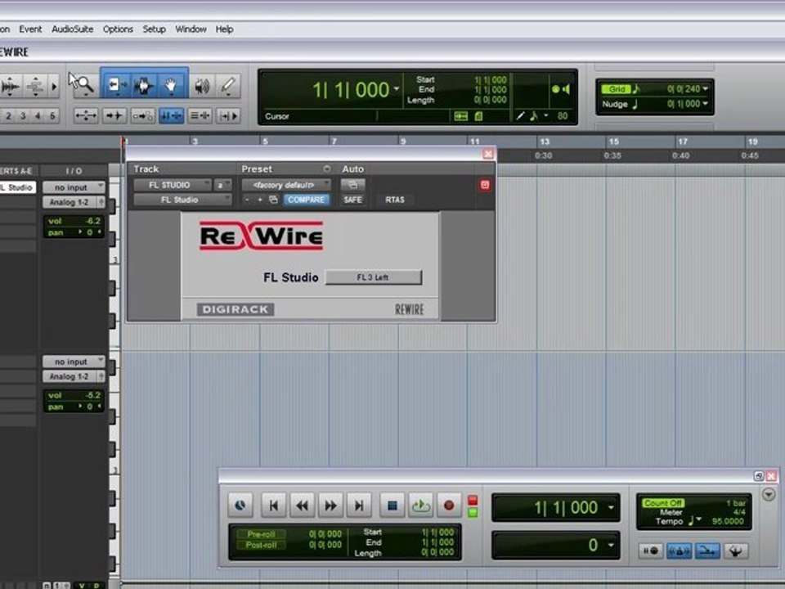The height and width of the screenshot is (589, 785).
Task: Open the FL STUDIO track selector in plug-in
Action: pyautogui.click(x=173, y=185)
